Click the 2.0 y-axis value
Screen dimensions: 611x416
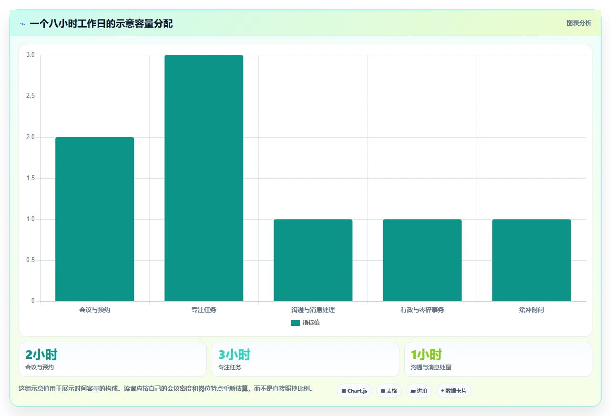[31, 137]
